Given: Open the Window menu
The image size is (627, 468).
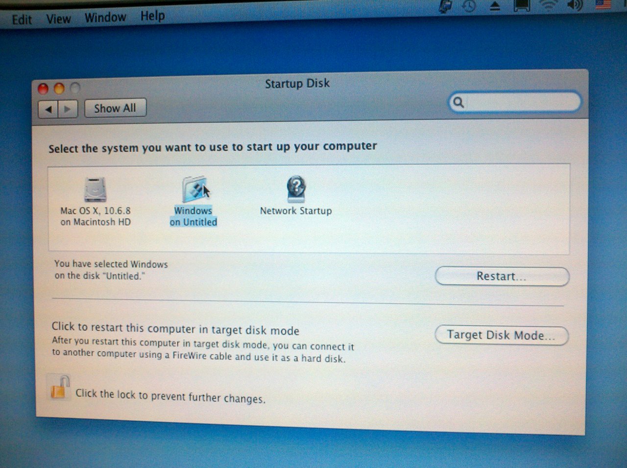Looking at the screenshot, I should click(105, 18).
